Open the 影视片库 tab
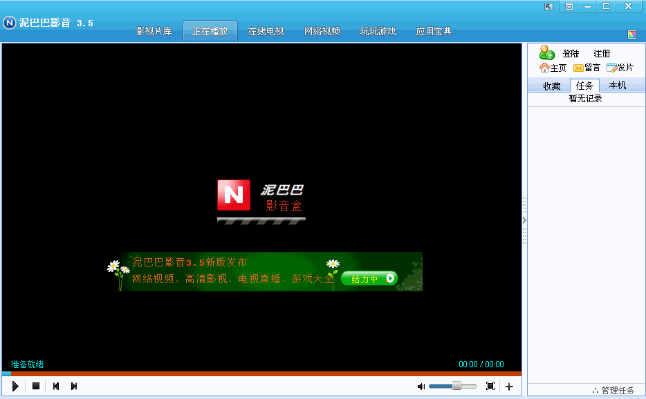The height and width of the screenshot is (399, 646). (154, 31)
